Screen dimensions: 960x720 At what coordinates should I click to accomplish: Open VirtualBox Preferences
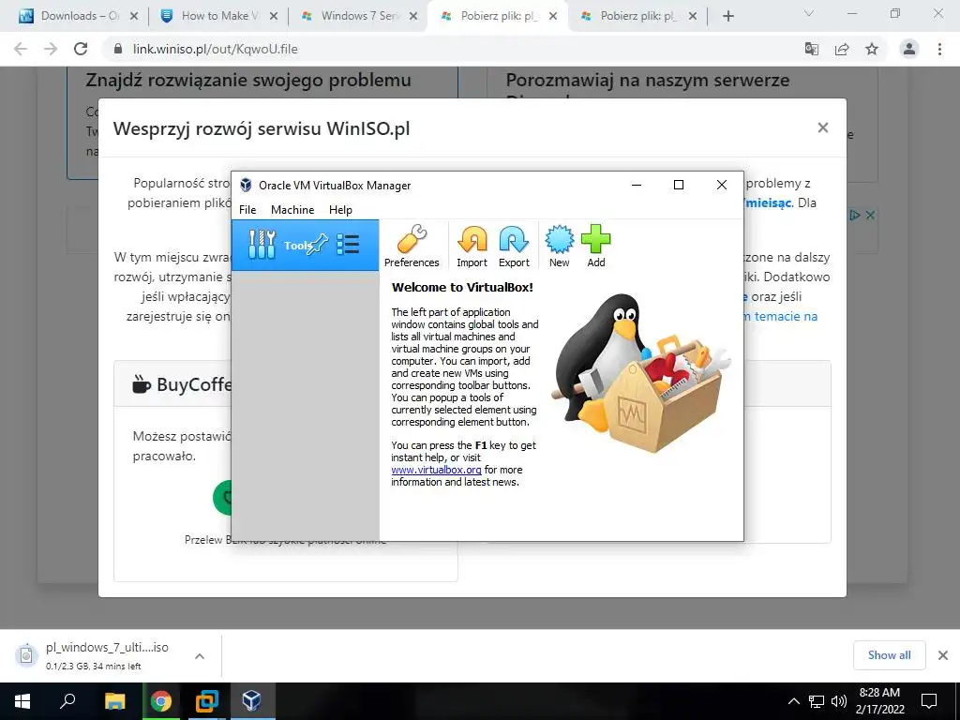point(412,246)
